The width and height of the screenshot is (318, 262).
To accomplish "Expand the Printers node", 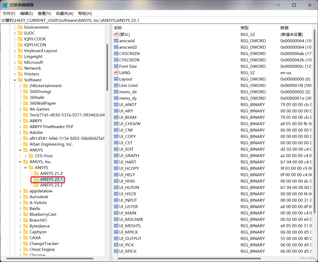I will tap(15, 74).
